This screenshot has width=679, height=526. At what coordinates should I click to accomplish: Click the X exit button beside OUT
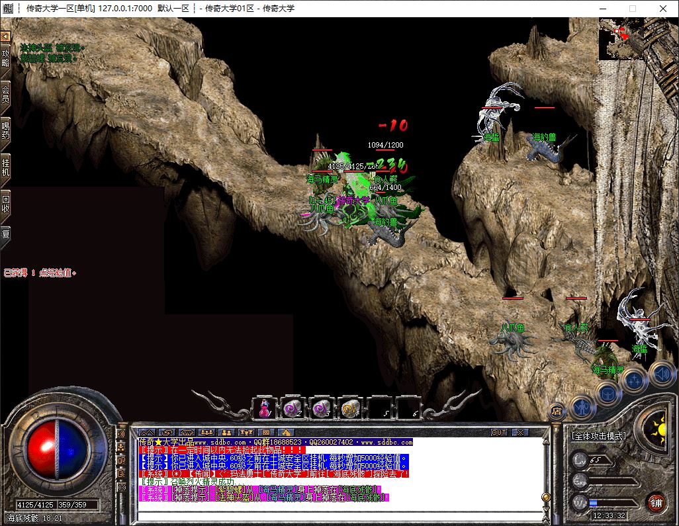point(520,432)
